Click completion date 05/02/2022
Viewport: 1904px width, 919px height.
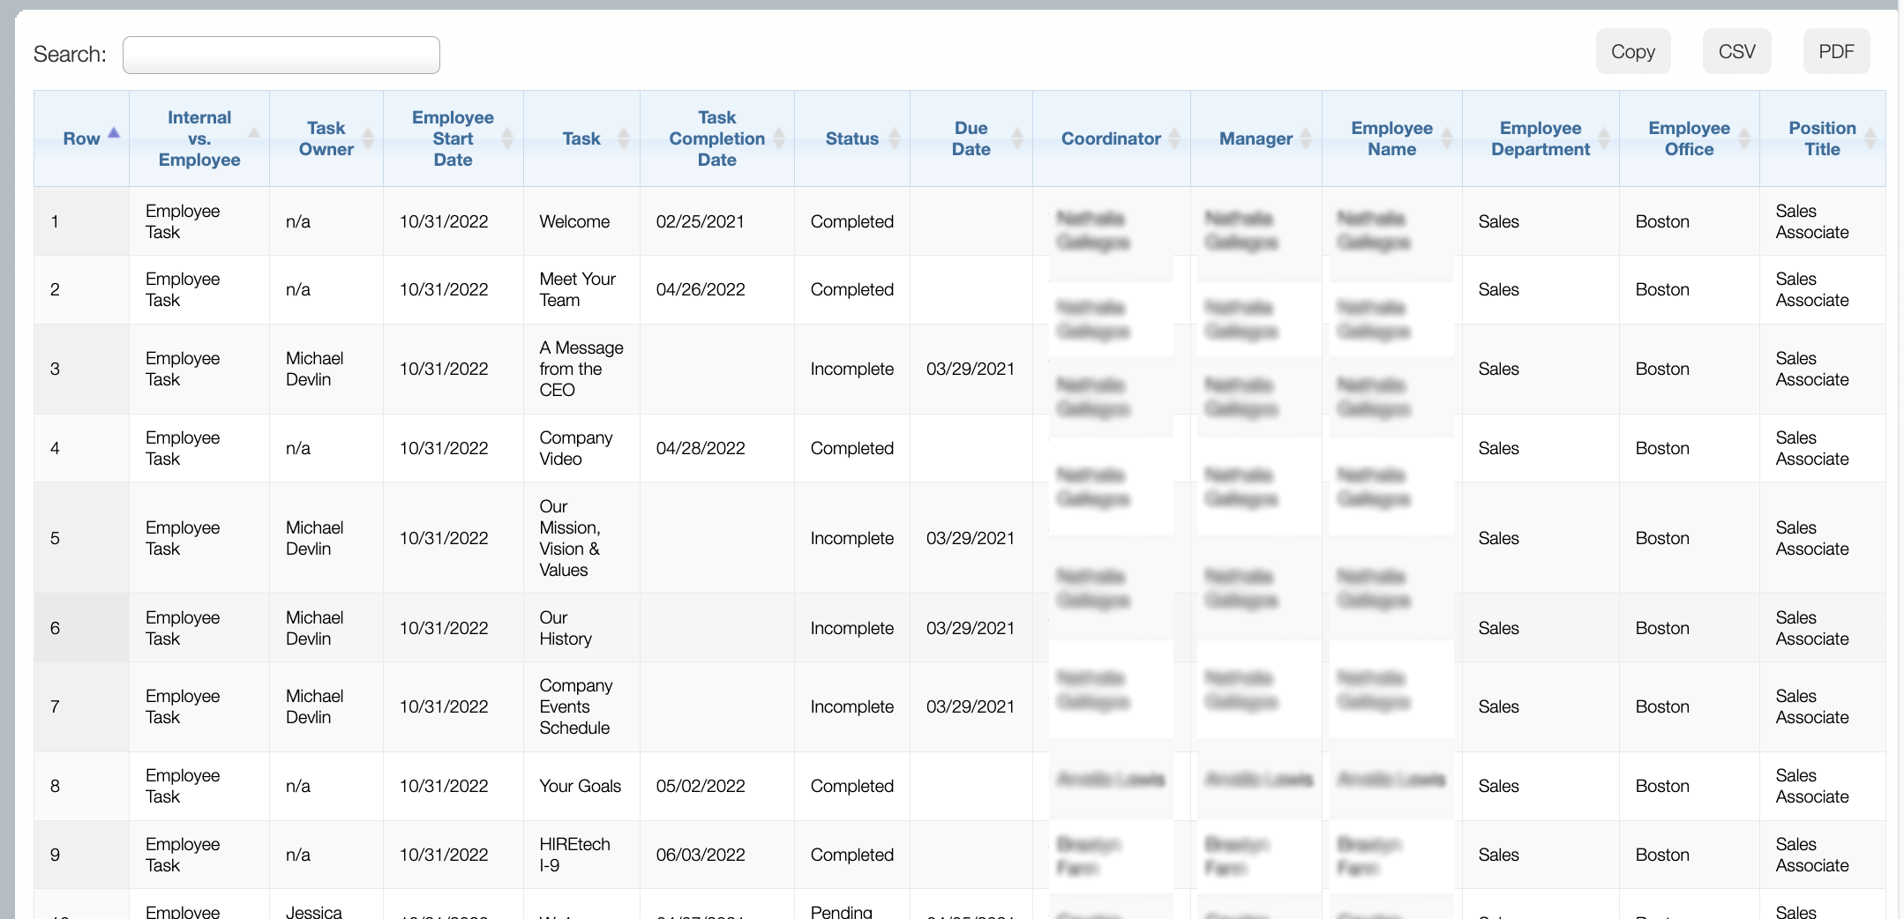click(x=701, y=786)
